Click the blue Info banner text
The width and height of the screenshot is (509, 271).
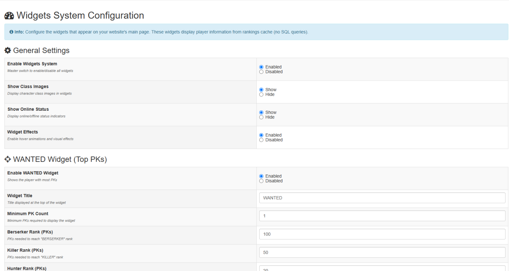[x=166, y=32]
